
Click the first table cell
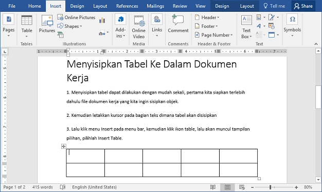click(85, 156)
